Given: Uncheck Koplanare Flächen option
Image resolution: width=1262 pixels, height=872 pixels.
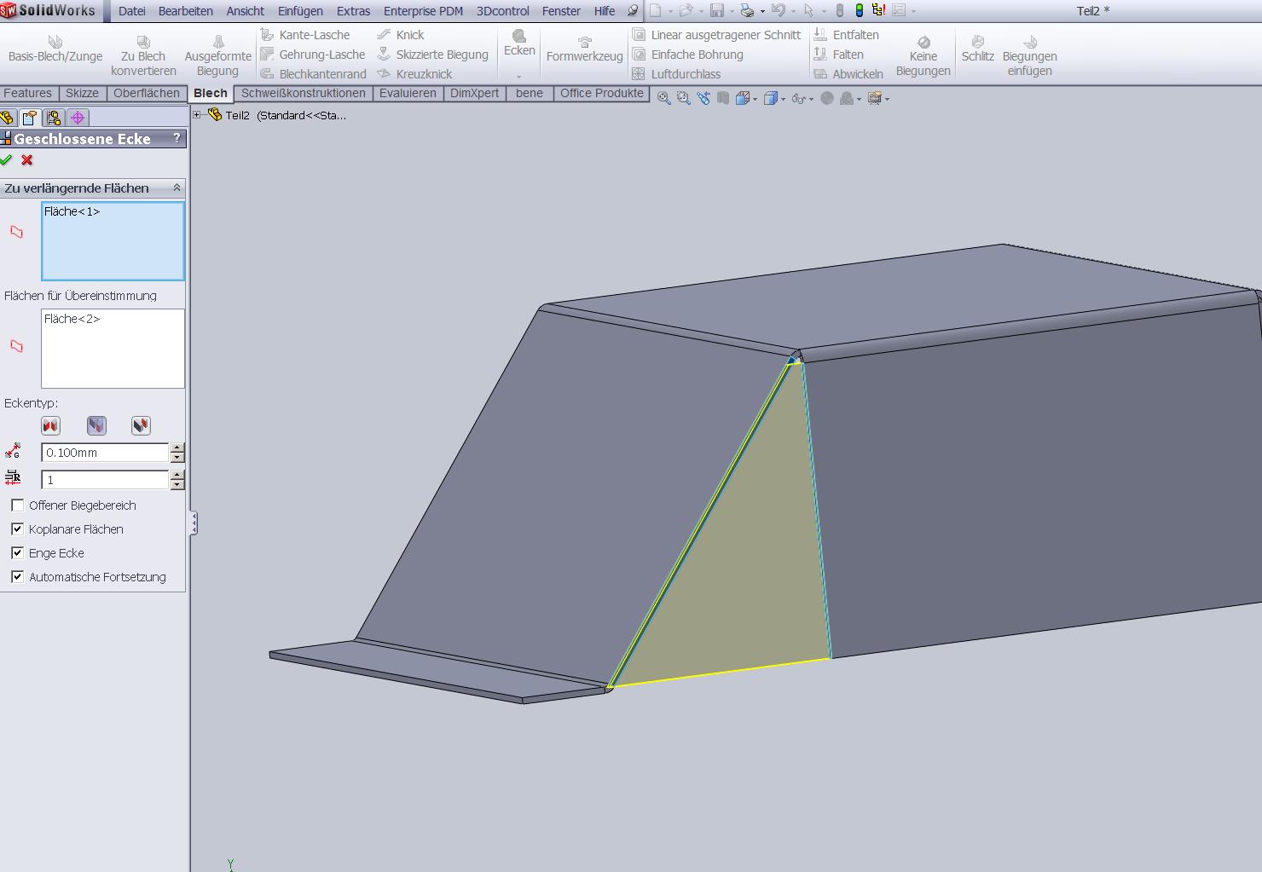Looking at the screenshot, I should click(x=18, y=529).
